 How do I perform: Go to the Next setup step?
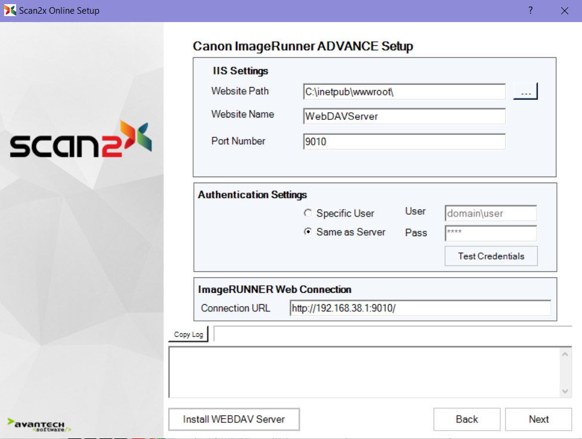(538, 419)
